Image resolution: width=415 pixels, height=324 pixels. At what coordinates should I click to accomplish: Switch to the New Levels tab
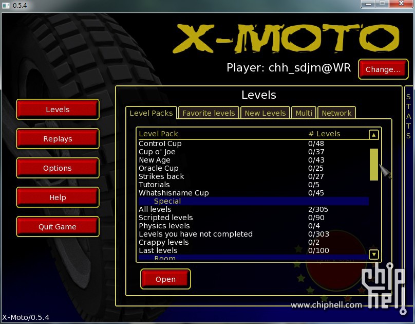(x=265, y=113)
